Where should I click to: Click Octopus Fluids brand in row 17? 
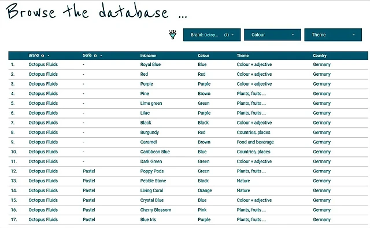coord(43,219)
